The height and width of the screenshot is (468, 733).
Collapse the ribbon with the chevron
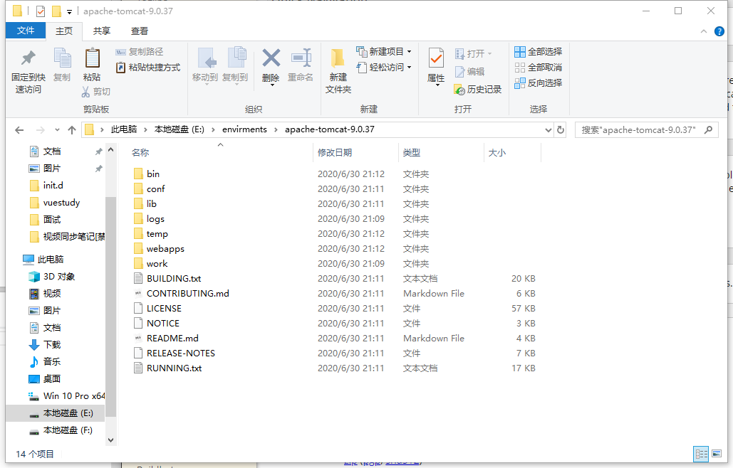click(x=704, y=31)
